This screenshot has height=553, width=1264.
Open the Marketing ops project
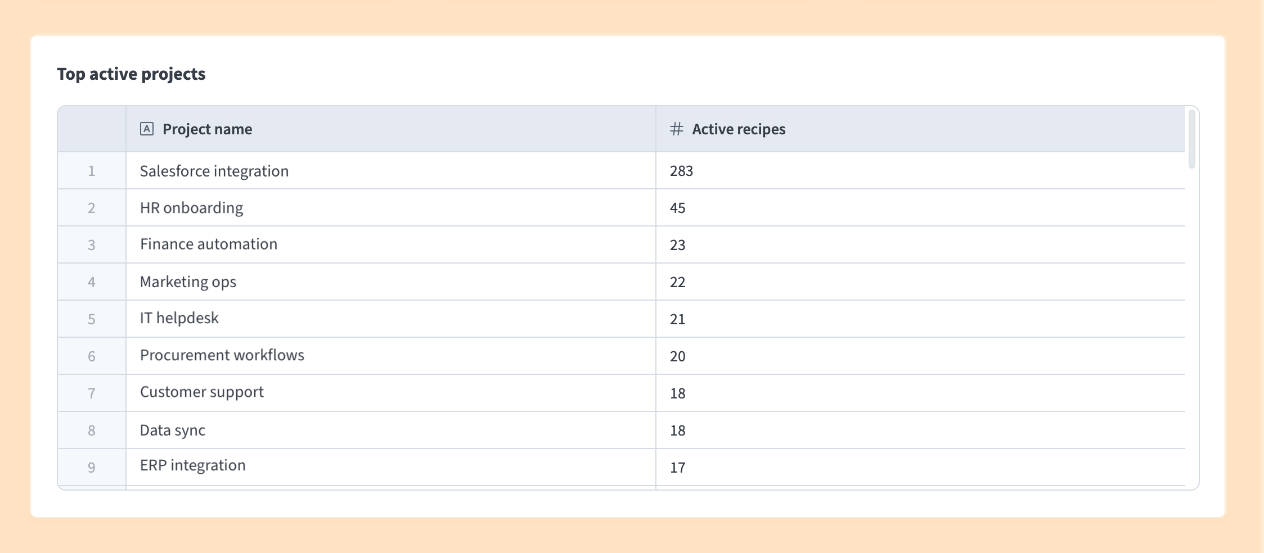pos(188,282)
